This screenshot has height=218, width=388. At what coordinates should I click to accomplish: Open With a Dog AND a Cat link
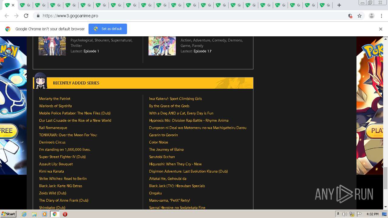tap(181, 113)
